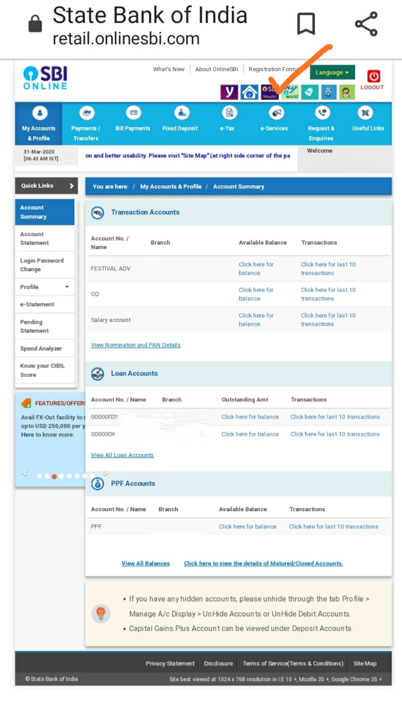The width and height of the screenshot is (402, 704).
Task: Open Request & Enquiries menu
Action: (321, 124)
